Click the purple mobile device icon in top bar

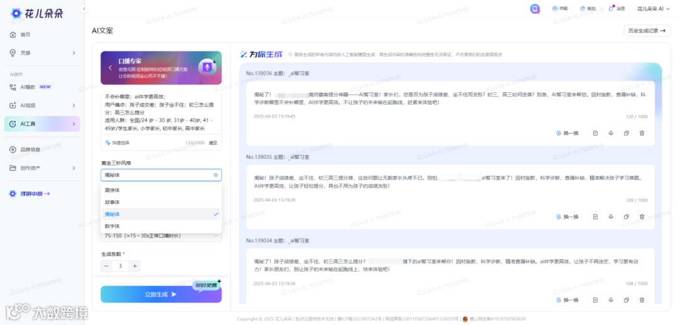[535, 9]
